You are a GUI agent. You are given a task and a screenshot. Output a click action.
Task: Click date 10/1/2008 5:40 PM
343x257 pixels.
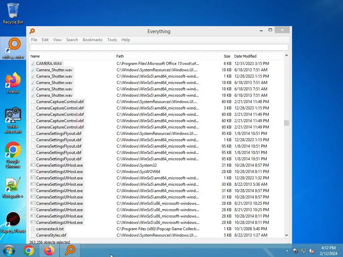[x=251, y=229]
